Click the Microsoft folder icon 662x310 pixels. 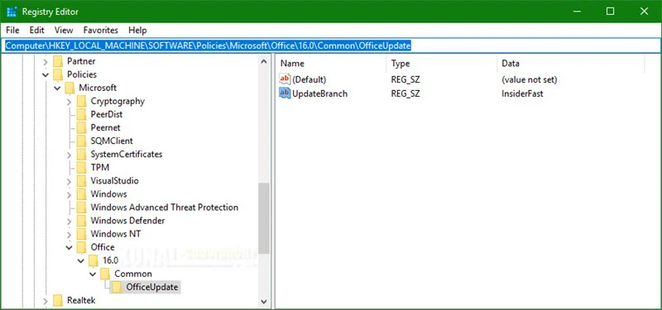[70, 88]
